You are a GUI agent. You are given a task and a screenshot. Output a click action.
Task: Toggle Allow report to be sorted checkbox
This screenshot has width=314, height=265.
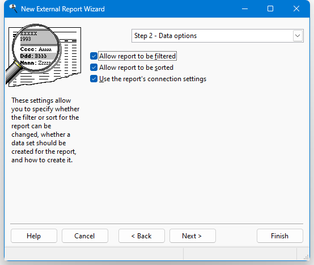pyautogui.click(x=94, y=68)
